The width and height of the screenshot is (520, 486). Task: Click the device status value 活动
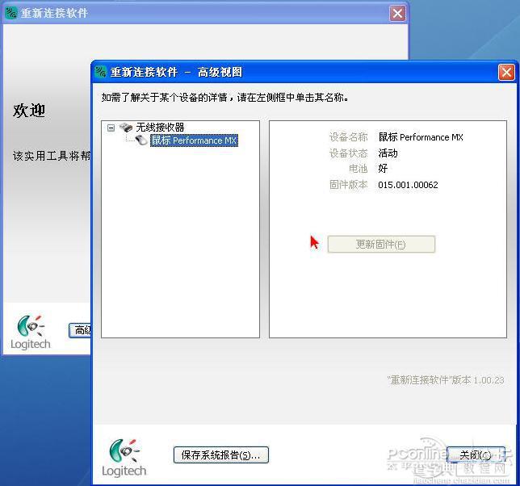click(x=388, y=153)
